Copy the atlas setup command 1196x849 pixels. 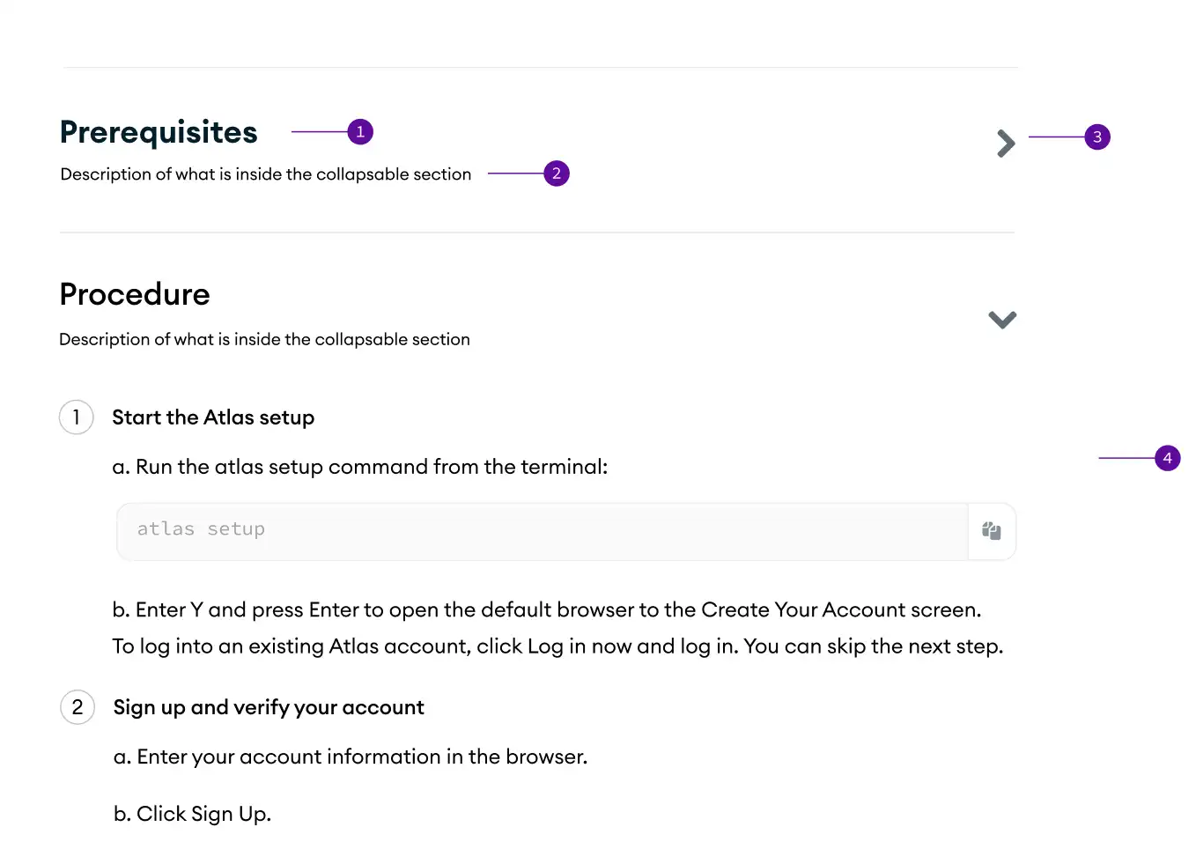992,531
